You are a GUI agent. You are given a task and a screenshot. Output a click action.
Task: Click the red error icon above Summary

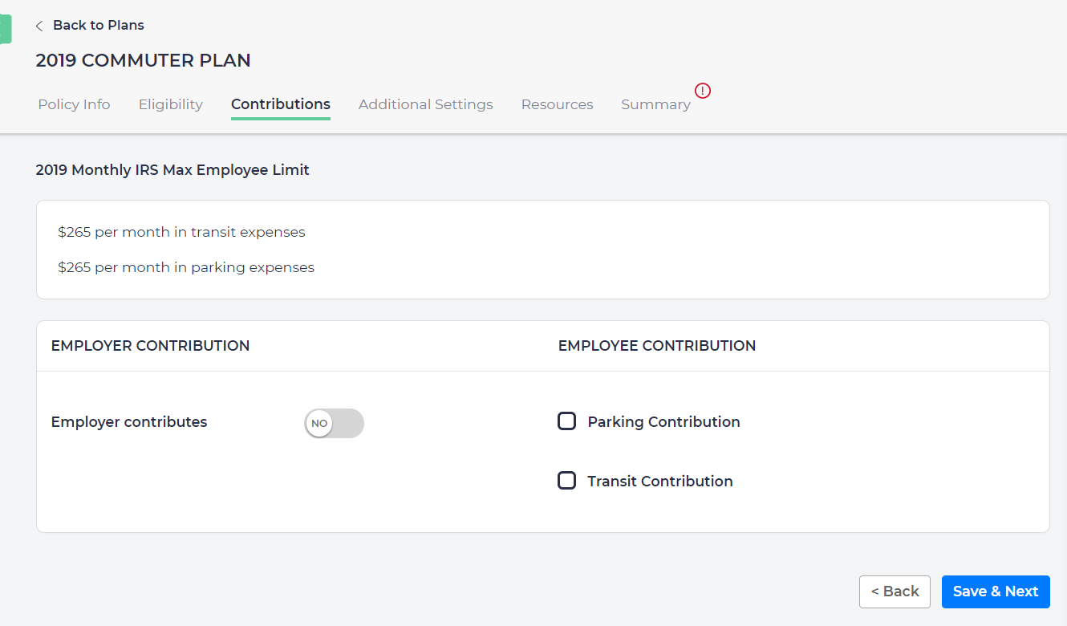(x=703, y=91)
